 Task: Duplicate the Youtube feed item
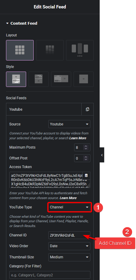[88, 109]
